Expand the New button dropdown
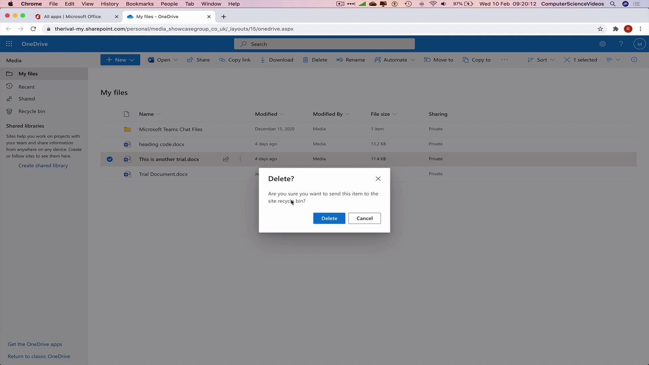Viewport: 649px width, 365px height. coord(131,60)
